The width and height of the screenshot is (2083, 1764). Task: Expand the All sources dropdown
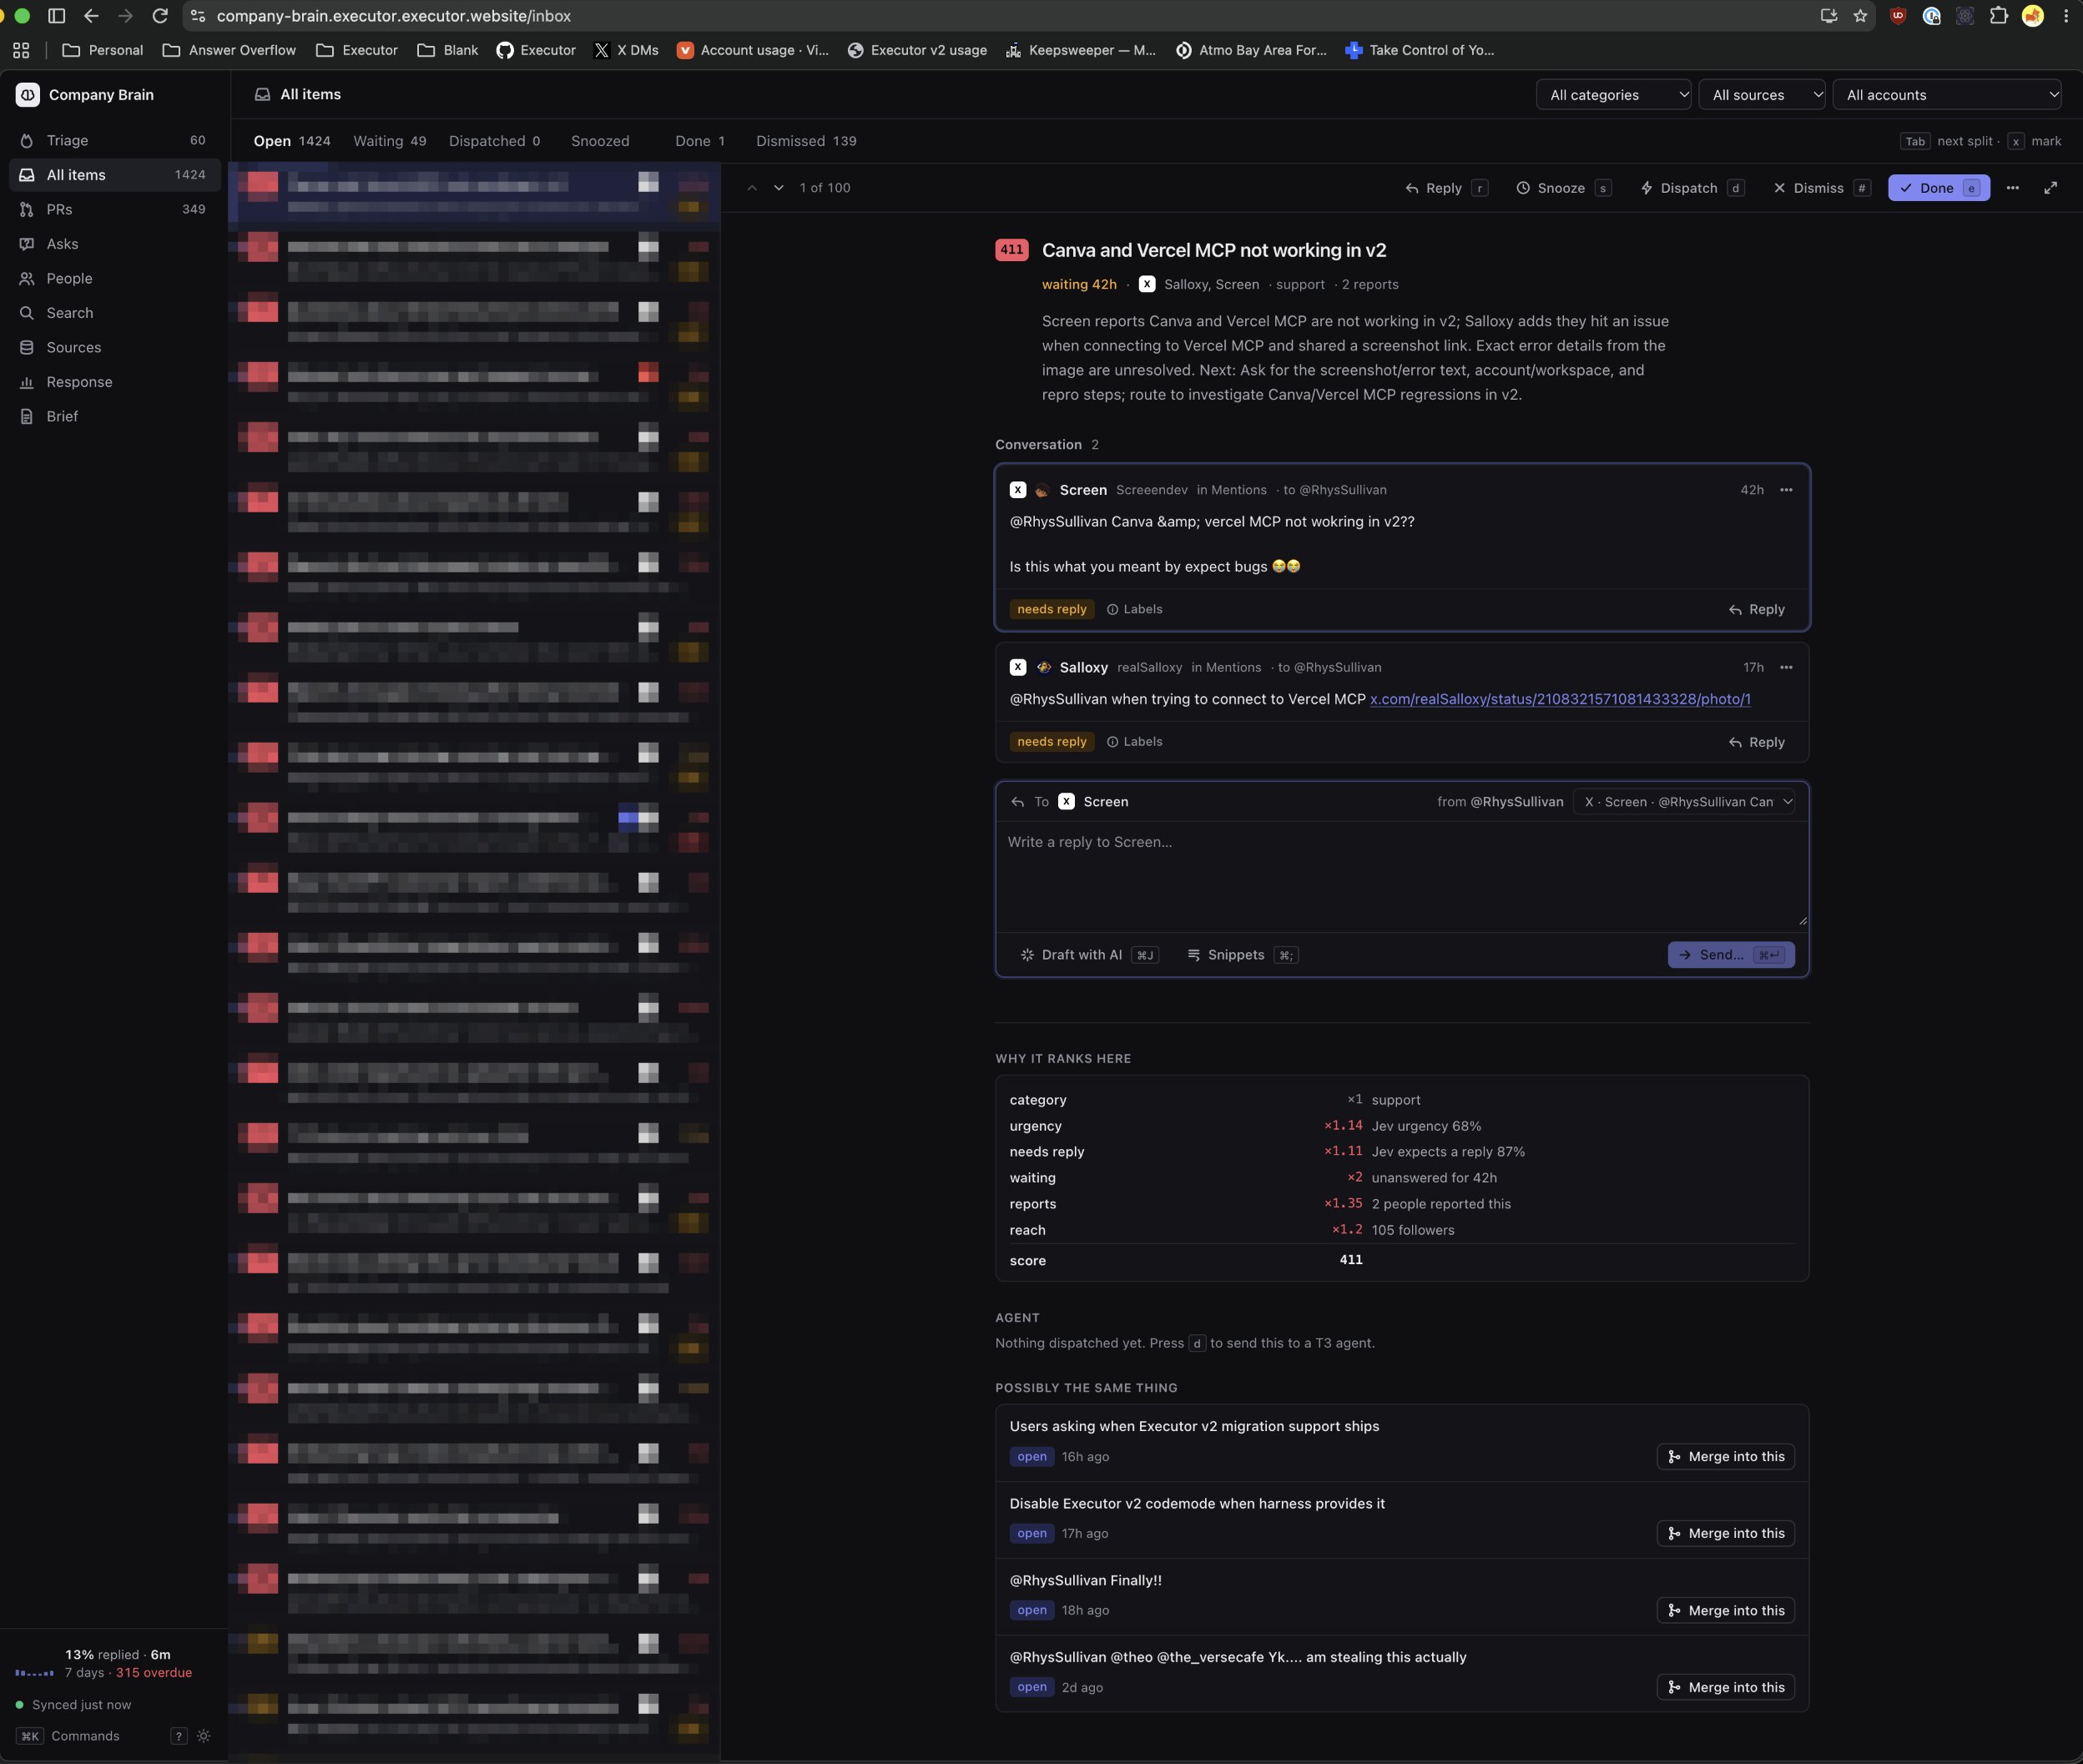coord(1761,95)
